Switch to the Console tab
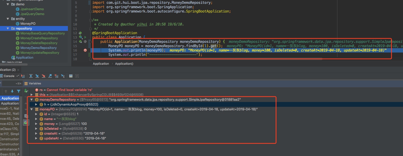 click(9, 76)
